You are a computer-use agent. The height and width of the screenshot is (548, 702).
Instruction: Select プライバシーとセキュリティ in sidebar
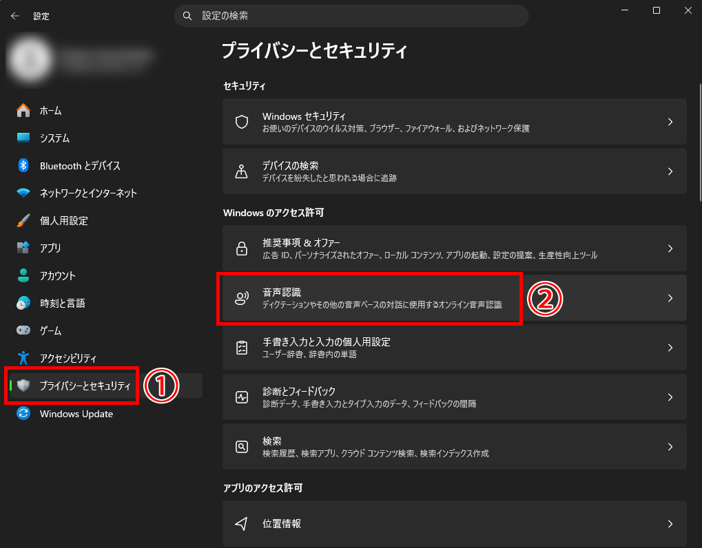[x=104, y=385]
